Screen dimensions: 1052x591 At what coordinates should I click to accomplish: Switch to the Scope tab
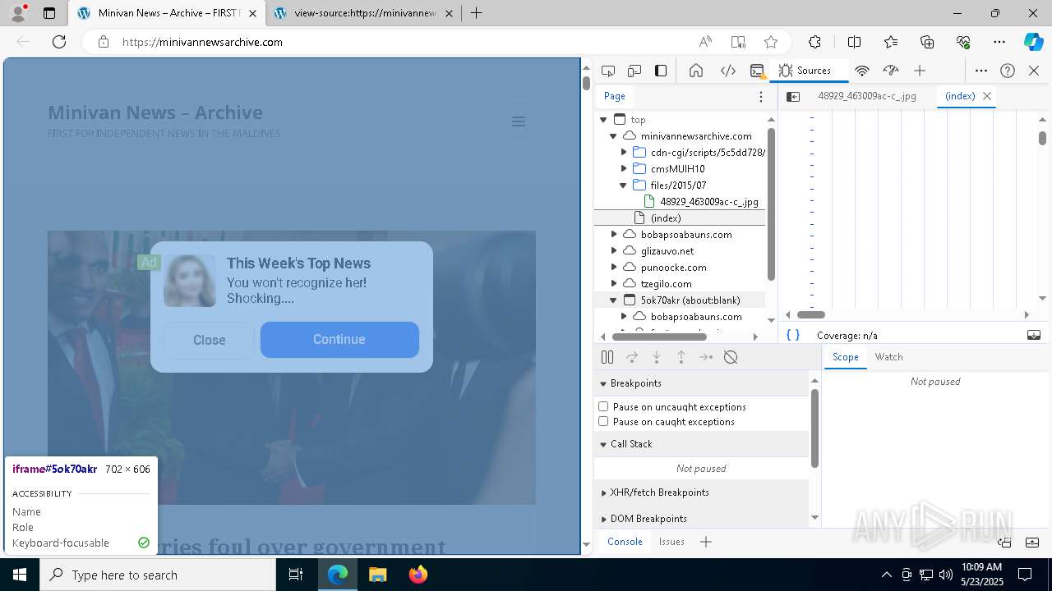pyautogui.click(x=845, y=357)
